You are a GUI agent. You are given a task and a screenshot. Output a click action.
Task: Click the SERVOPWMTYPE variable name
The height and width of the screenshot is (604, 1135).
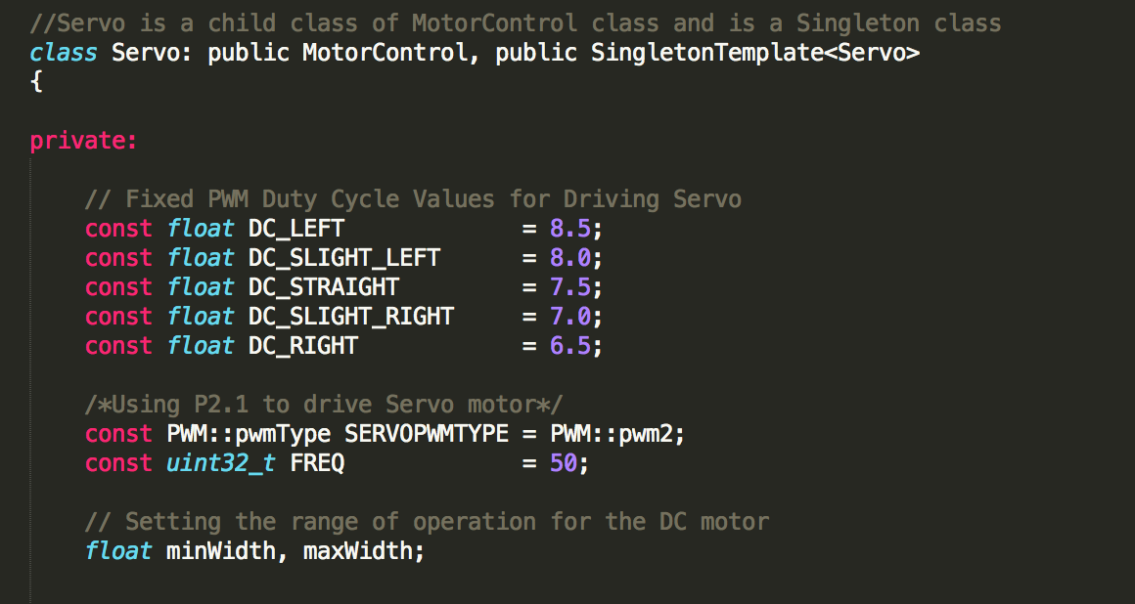point(427,434)
